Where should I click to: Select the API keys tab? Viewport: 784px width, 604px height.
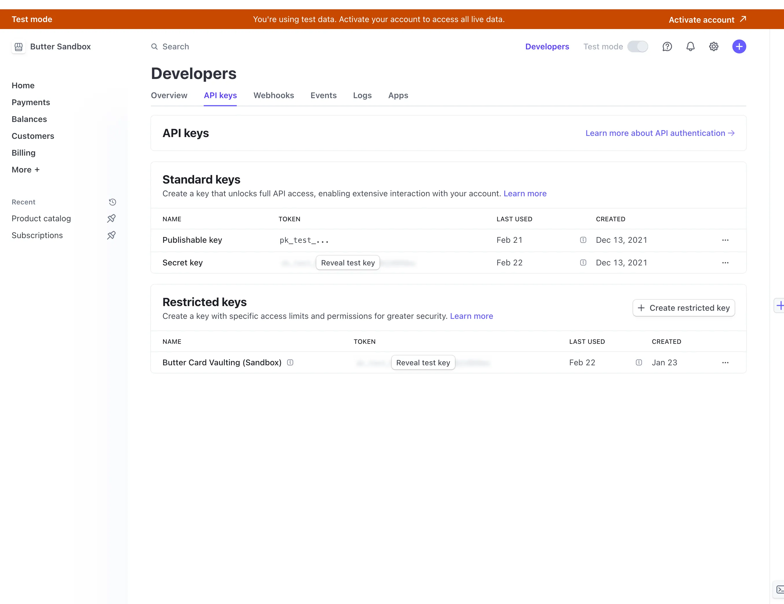point(220,96)
